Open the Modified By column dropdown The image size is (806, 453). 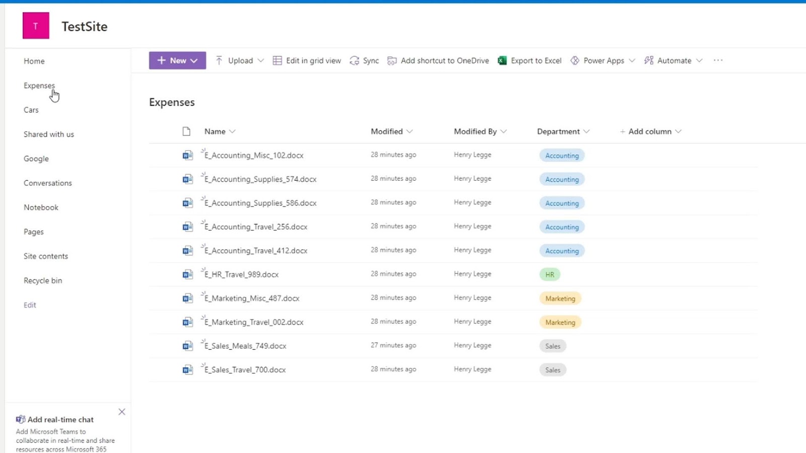coord(503,131)
